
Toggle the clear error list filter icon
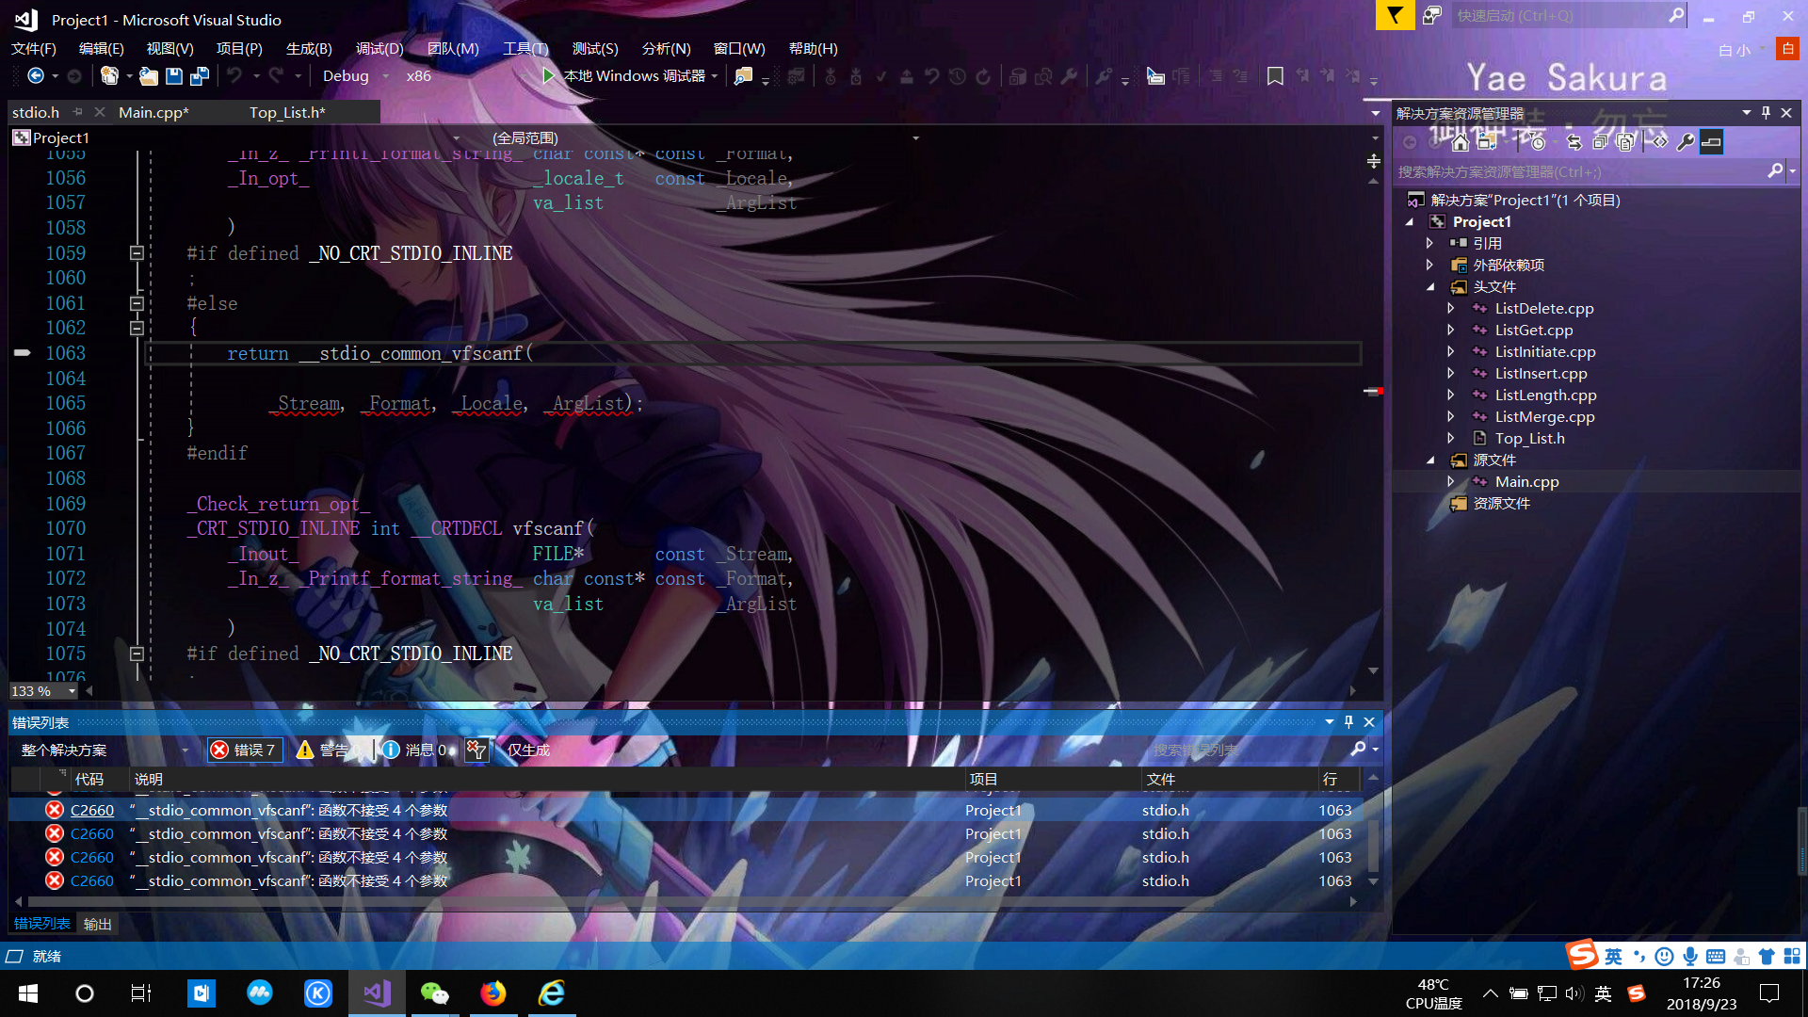pyautogui.click(x=476, y=750)
